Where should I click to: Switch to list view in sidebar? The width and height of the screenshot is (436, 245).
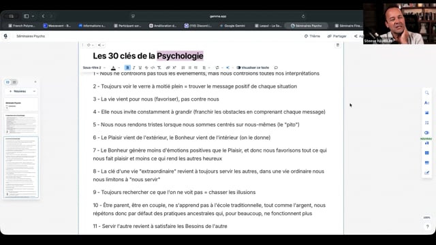click(x=14, y=82)
